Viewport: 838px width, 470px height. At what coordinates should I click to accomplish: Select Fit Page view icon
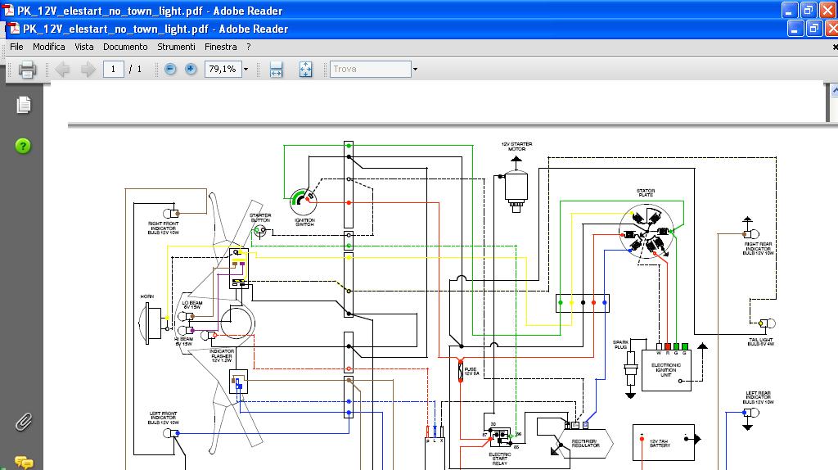coord(305,69)
